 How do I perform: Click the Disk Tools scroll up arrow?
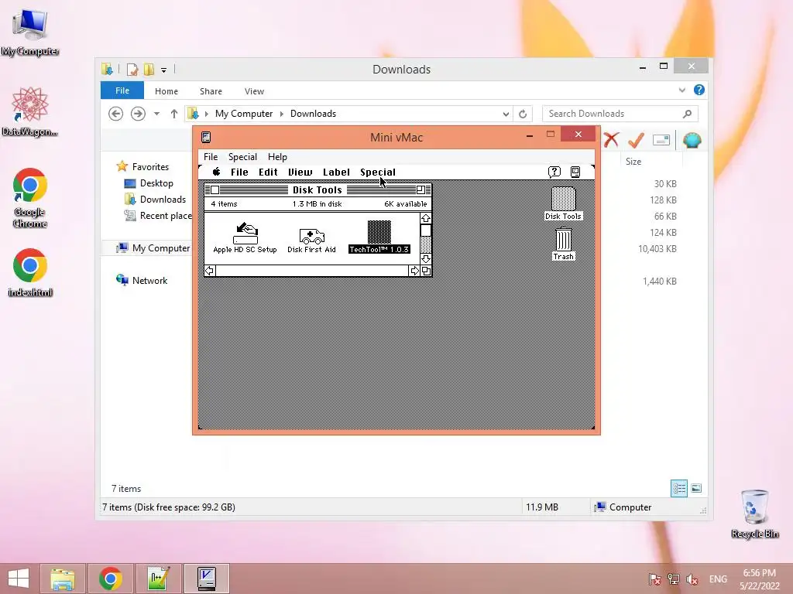click(426, 218)
